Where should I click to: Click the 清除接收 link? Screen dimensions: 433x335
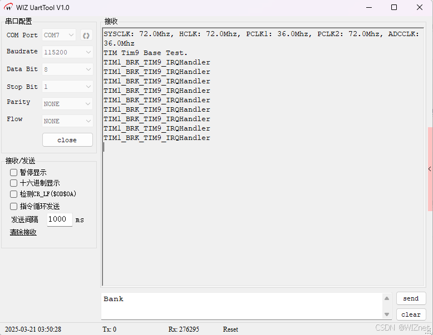tap(23, 232)
